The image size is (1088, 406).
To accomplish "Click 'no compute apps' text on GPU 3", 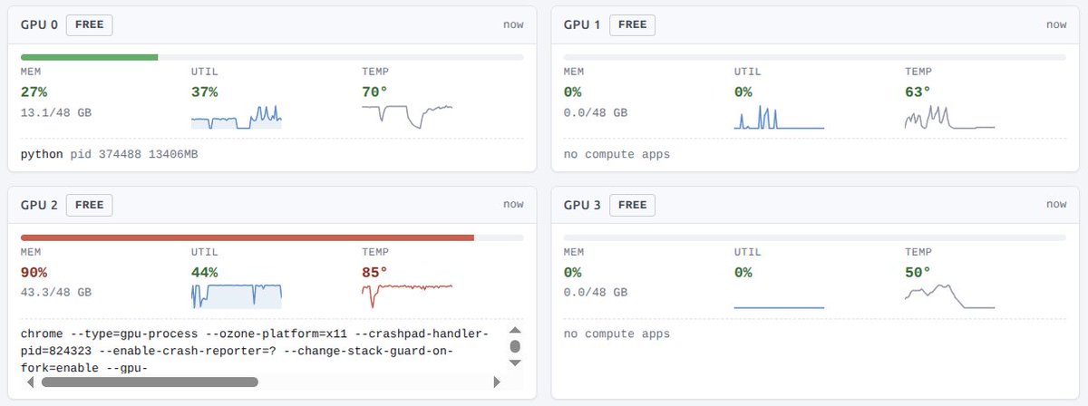I will (617, 333).
